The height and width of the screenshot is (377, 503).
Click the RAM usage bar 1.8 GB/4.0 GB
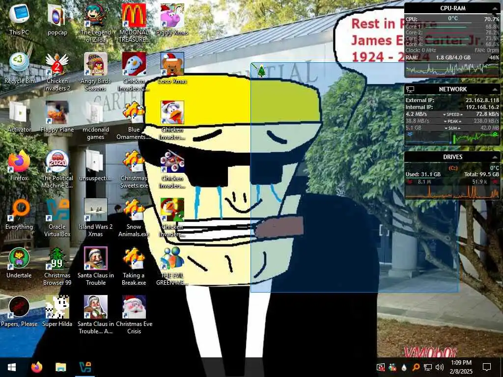tap(452, 58)
